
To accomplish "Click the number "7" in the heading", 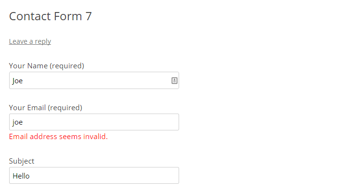I will [x=89, y=16].
